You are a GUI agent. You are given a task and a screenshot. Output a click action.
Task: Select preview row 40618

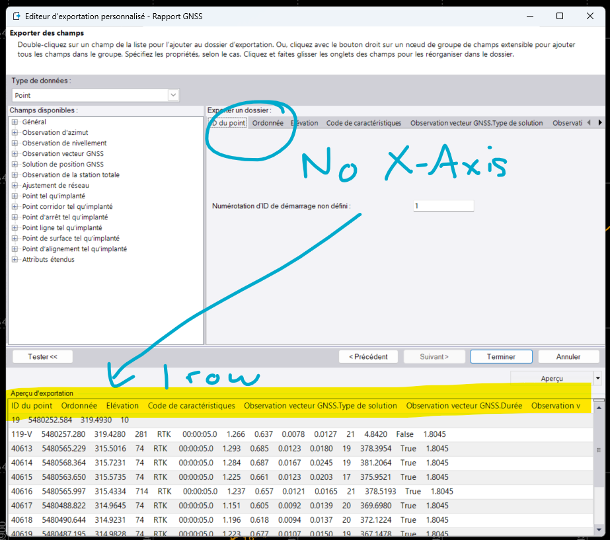300,520
